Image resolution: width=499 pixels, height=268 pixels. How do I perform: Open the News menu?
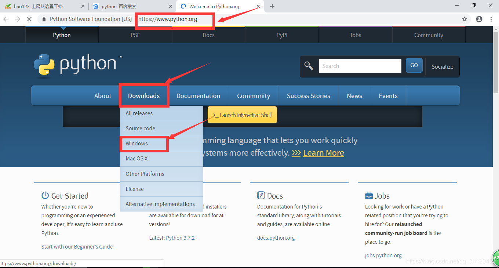354,96
